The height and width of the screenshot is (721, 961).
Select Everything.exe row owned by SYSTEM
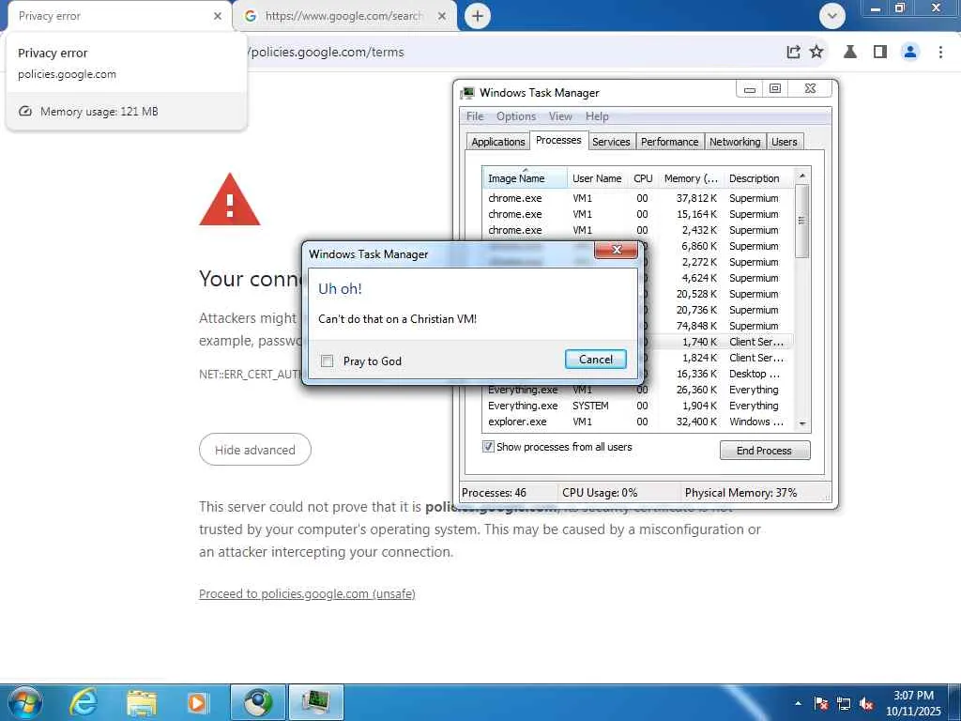tap(637, 406)
